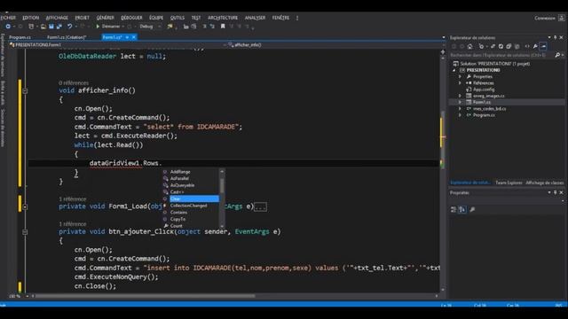Close the active Form1.cs tab
568x319 pixels.
(x=134, y=37)
